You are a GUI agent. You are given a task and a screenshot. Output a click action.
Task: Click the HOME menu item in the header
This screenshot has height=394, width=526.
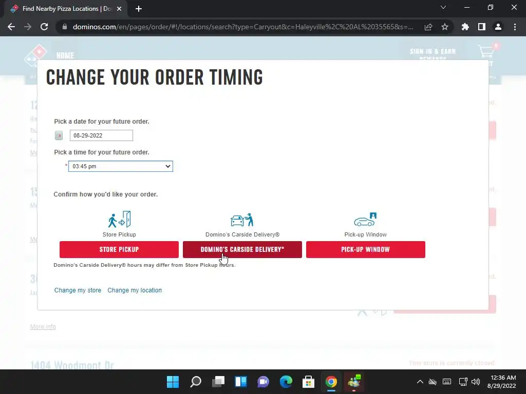coord(65,55)
